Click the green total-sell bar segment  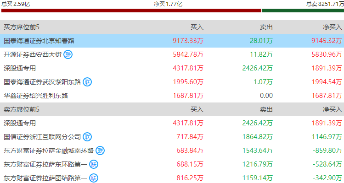303,11
